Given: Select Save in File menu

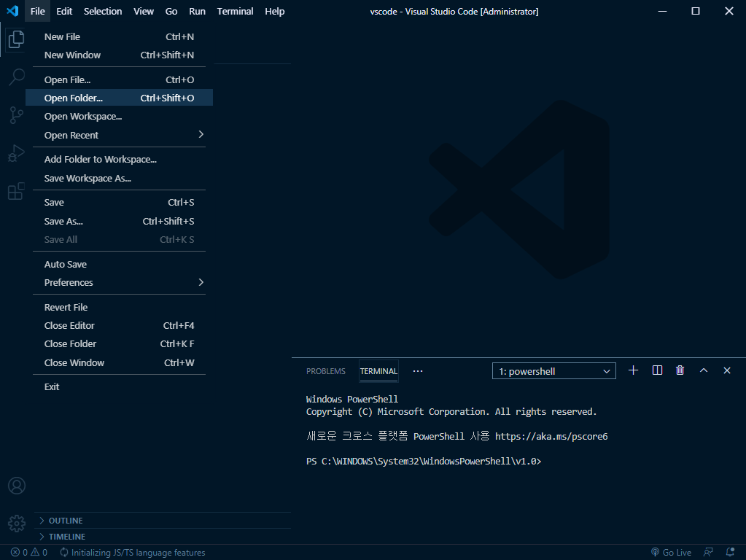Looking at the screenshot, I should [x=119, y=203].
